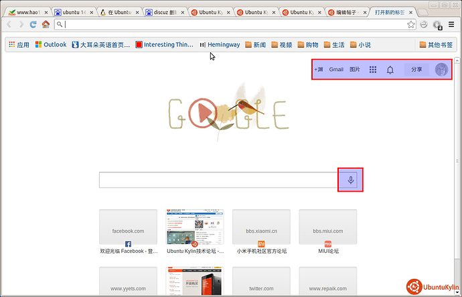Expand the 生活 bookmark folder
The width and height of the screenshot is (462, 297).
coord(334,44)
